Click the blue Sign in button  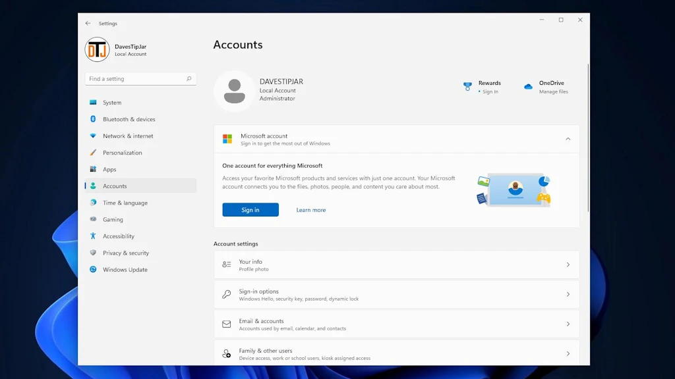click(x=250, y=210)
